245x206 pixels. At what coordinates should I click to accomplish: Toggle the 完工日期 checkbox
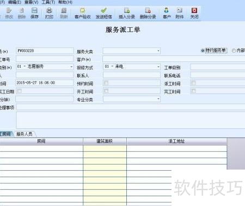pyautogui.click(x=19, y=91)
